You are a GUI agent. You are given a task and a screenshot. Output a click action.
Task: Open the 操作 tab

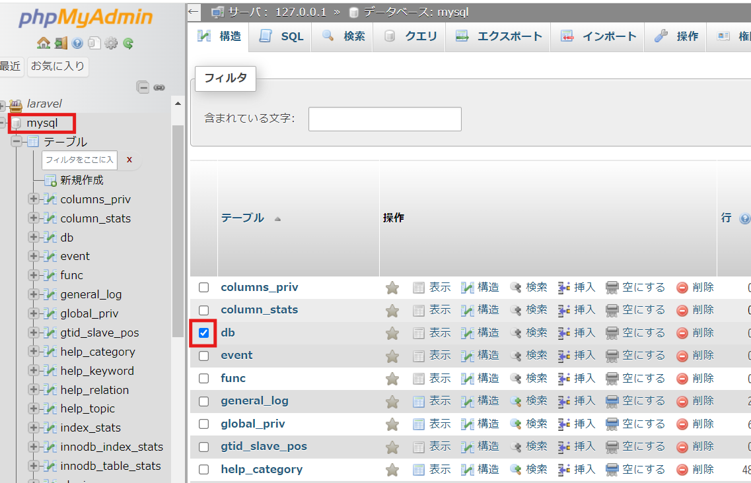676,36
